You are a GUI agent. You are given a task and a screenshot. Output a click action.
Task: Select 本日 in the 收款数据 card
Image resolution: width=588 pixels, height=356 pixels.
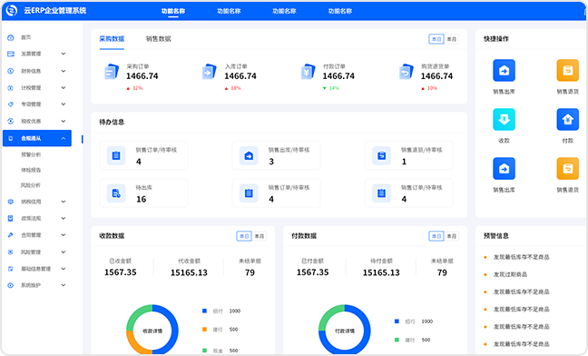pyautogui.click(x=244, y=236)
